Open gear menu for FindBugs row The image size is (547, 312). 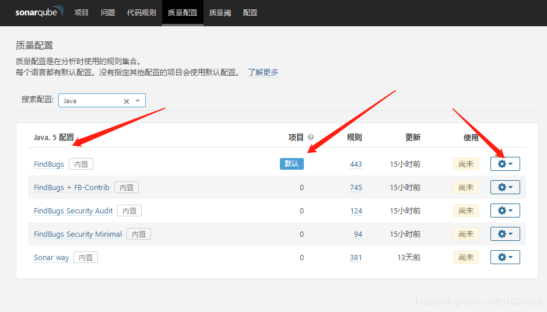coord(505,164)
